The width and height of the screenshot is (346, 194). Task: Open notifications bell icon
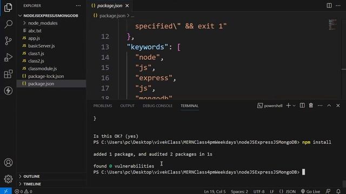338,191
